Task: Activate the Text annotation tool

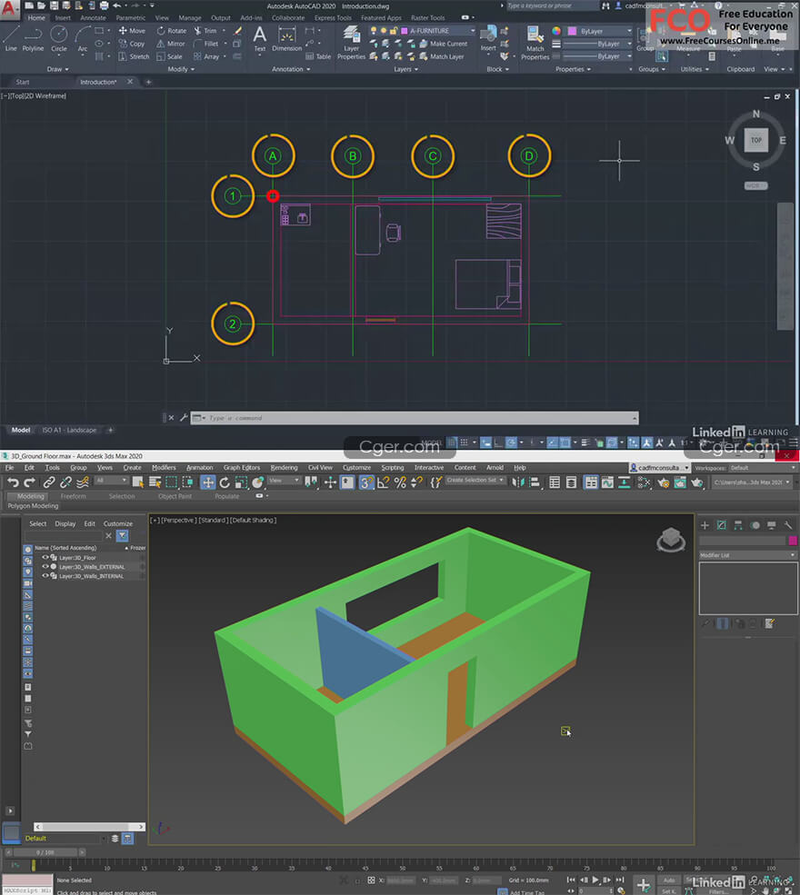Action: tap(260, 39)
